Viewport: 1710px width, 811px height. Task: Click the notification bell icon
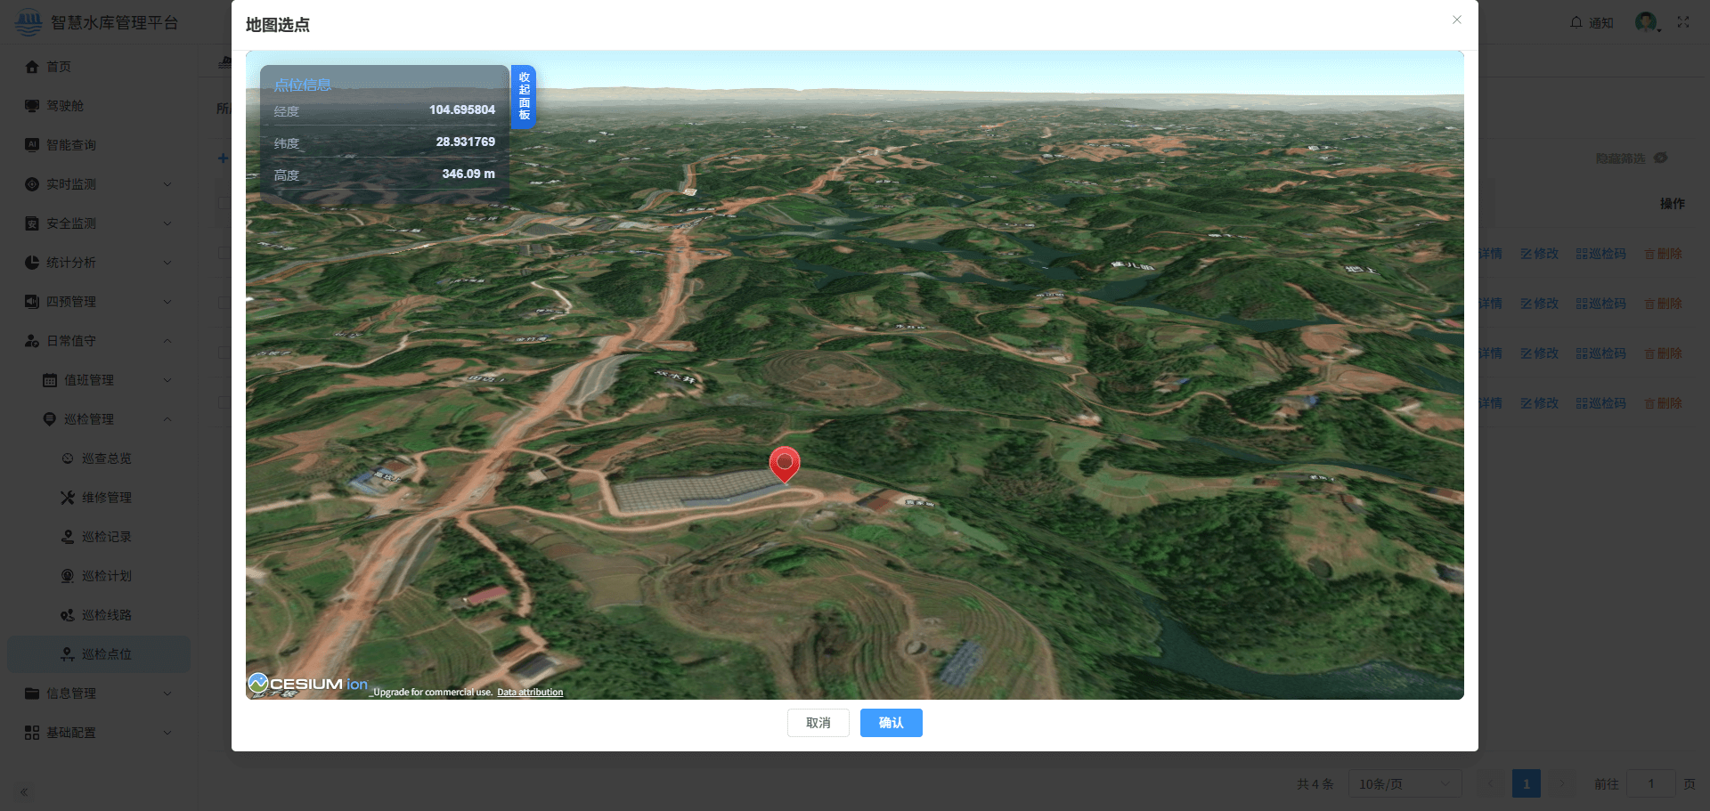(x=1576, y=22)
